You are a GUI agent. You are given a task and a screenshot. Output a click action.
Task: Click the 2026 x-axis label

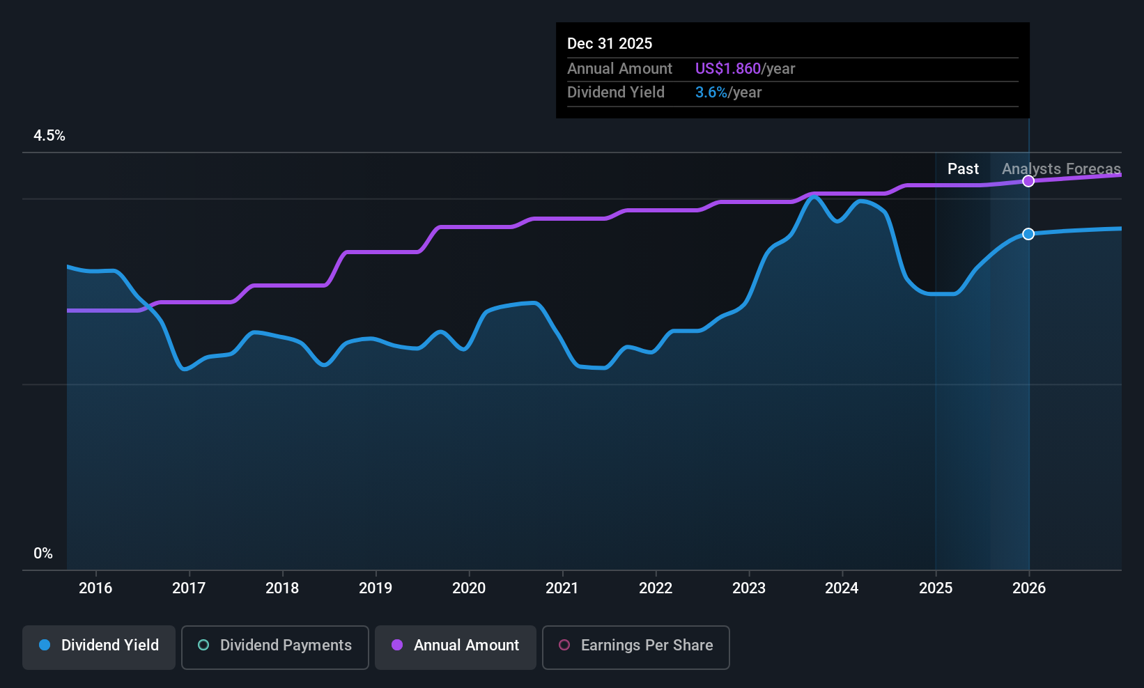tap(1029, 588)
